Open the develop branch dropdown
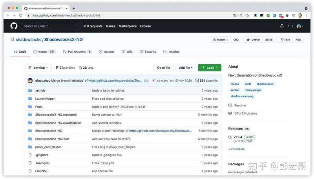The height and width of the screenshot is (179, 314). pyautogui.click(x=38, y=68)
